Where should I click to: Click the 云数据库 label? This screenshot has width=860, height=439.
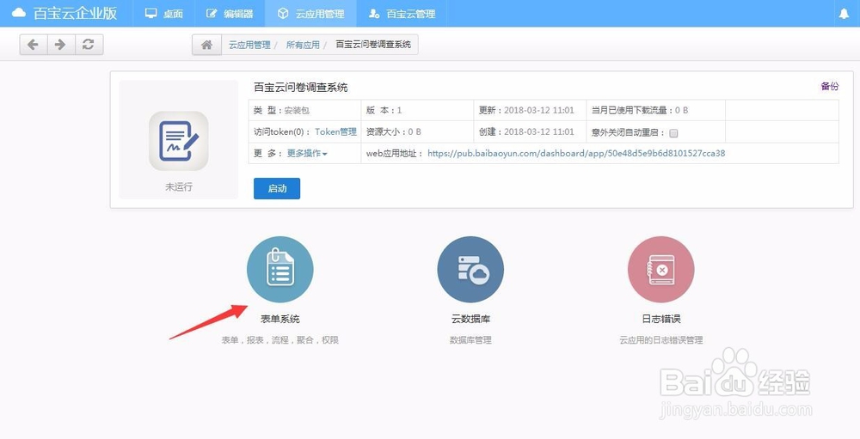point(470,319)
